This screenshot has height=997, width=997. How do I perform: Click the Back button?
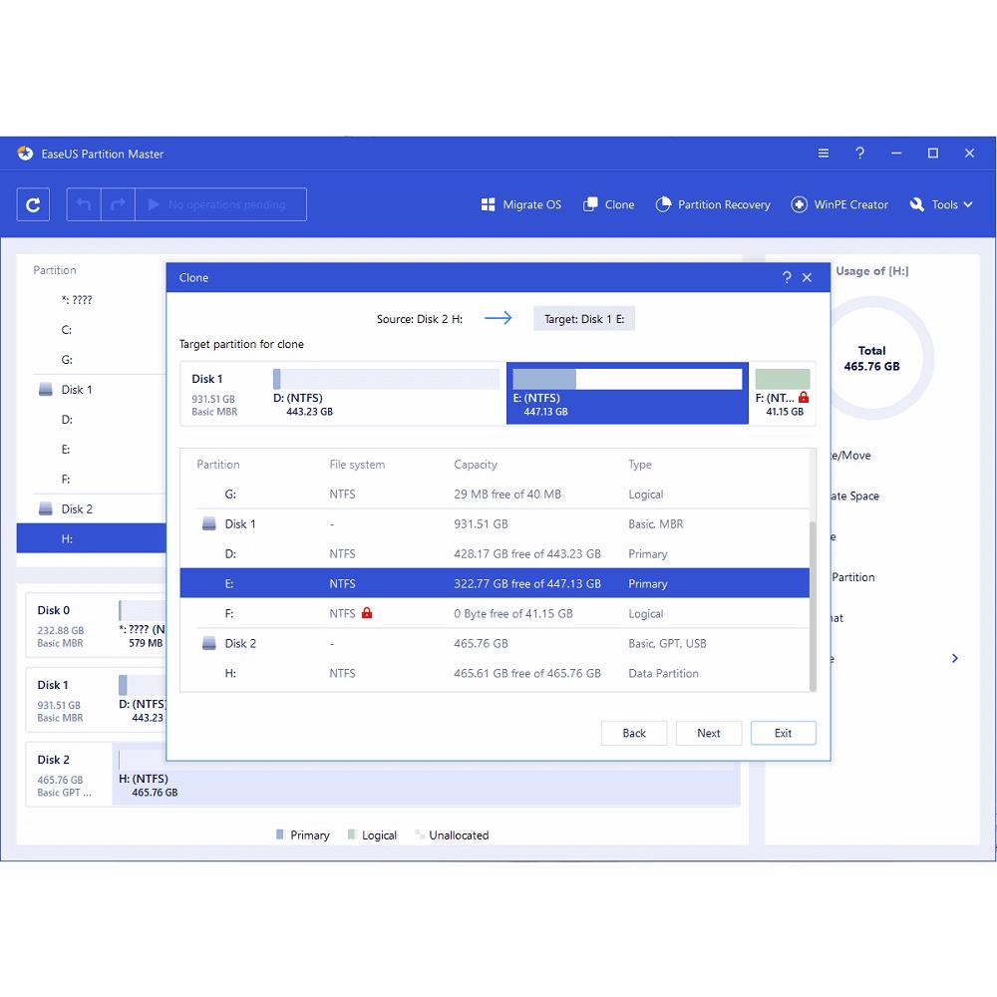634,733
